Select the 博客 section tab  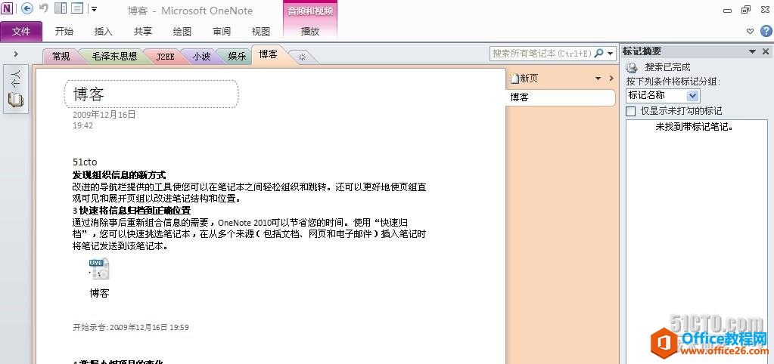coord(268,54)
